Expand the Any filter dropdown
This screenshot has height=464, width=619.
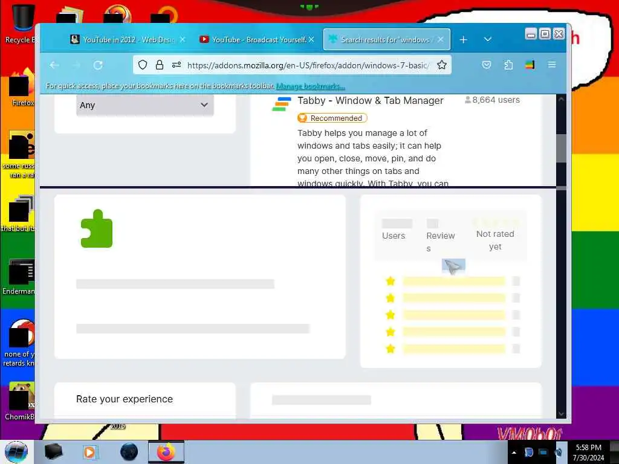pyautogui.click(x=145, y=105)
